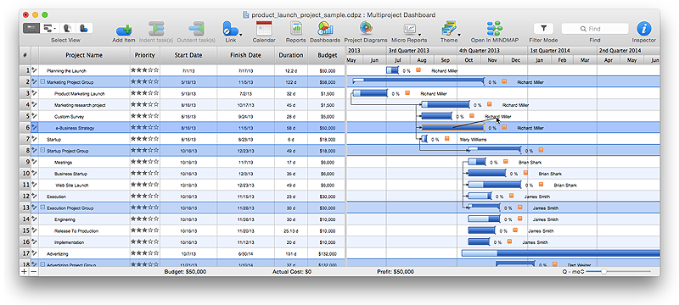Screen dimensions: 679x305
Task: Open the Link dropdown arrow
Action: (x=241, y=35)
